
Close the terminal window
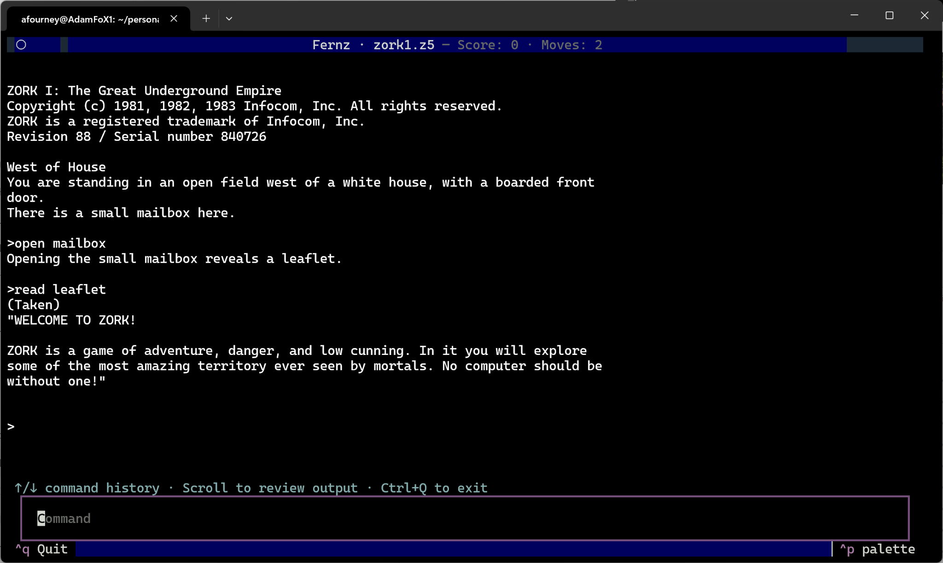click(924, 15)
